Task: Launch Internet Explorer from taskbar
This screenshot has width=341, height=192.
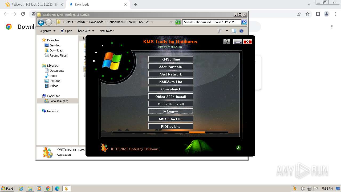Action: (21, 189)
